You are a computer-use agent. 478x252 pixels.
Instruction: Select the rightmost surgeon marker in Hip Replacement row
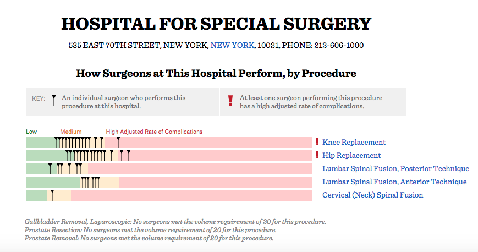pos(128,155)
